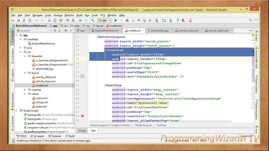Switch to Design view tab
269x151 pixels.
pos(82,130)
